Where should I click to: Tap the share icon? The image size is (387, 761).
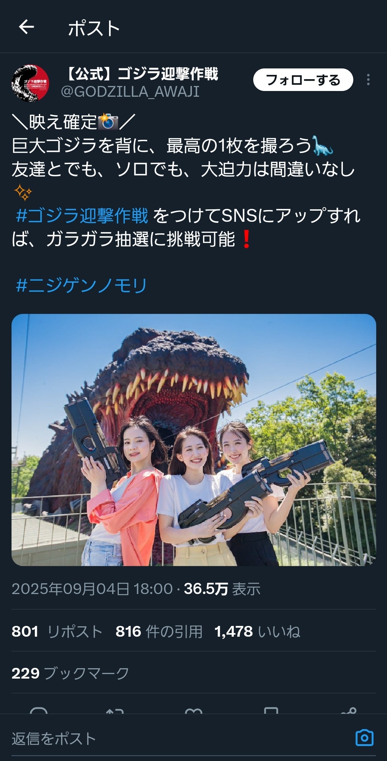click(x=349, y=710)
